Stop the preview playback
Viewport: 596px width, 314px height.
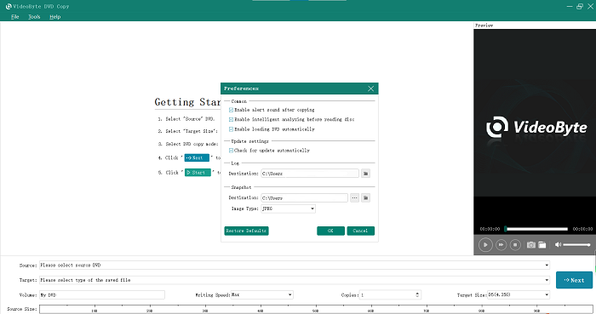point(515,245)
